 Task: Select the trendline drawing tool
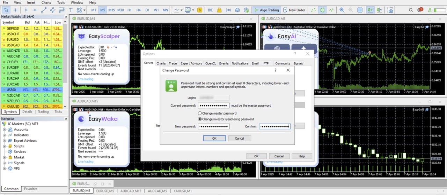(44, 10)
